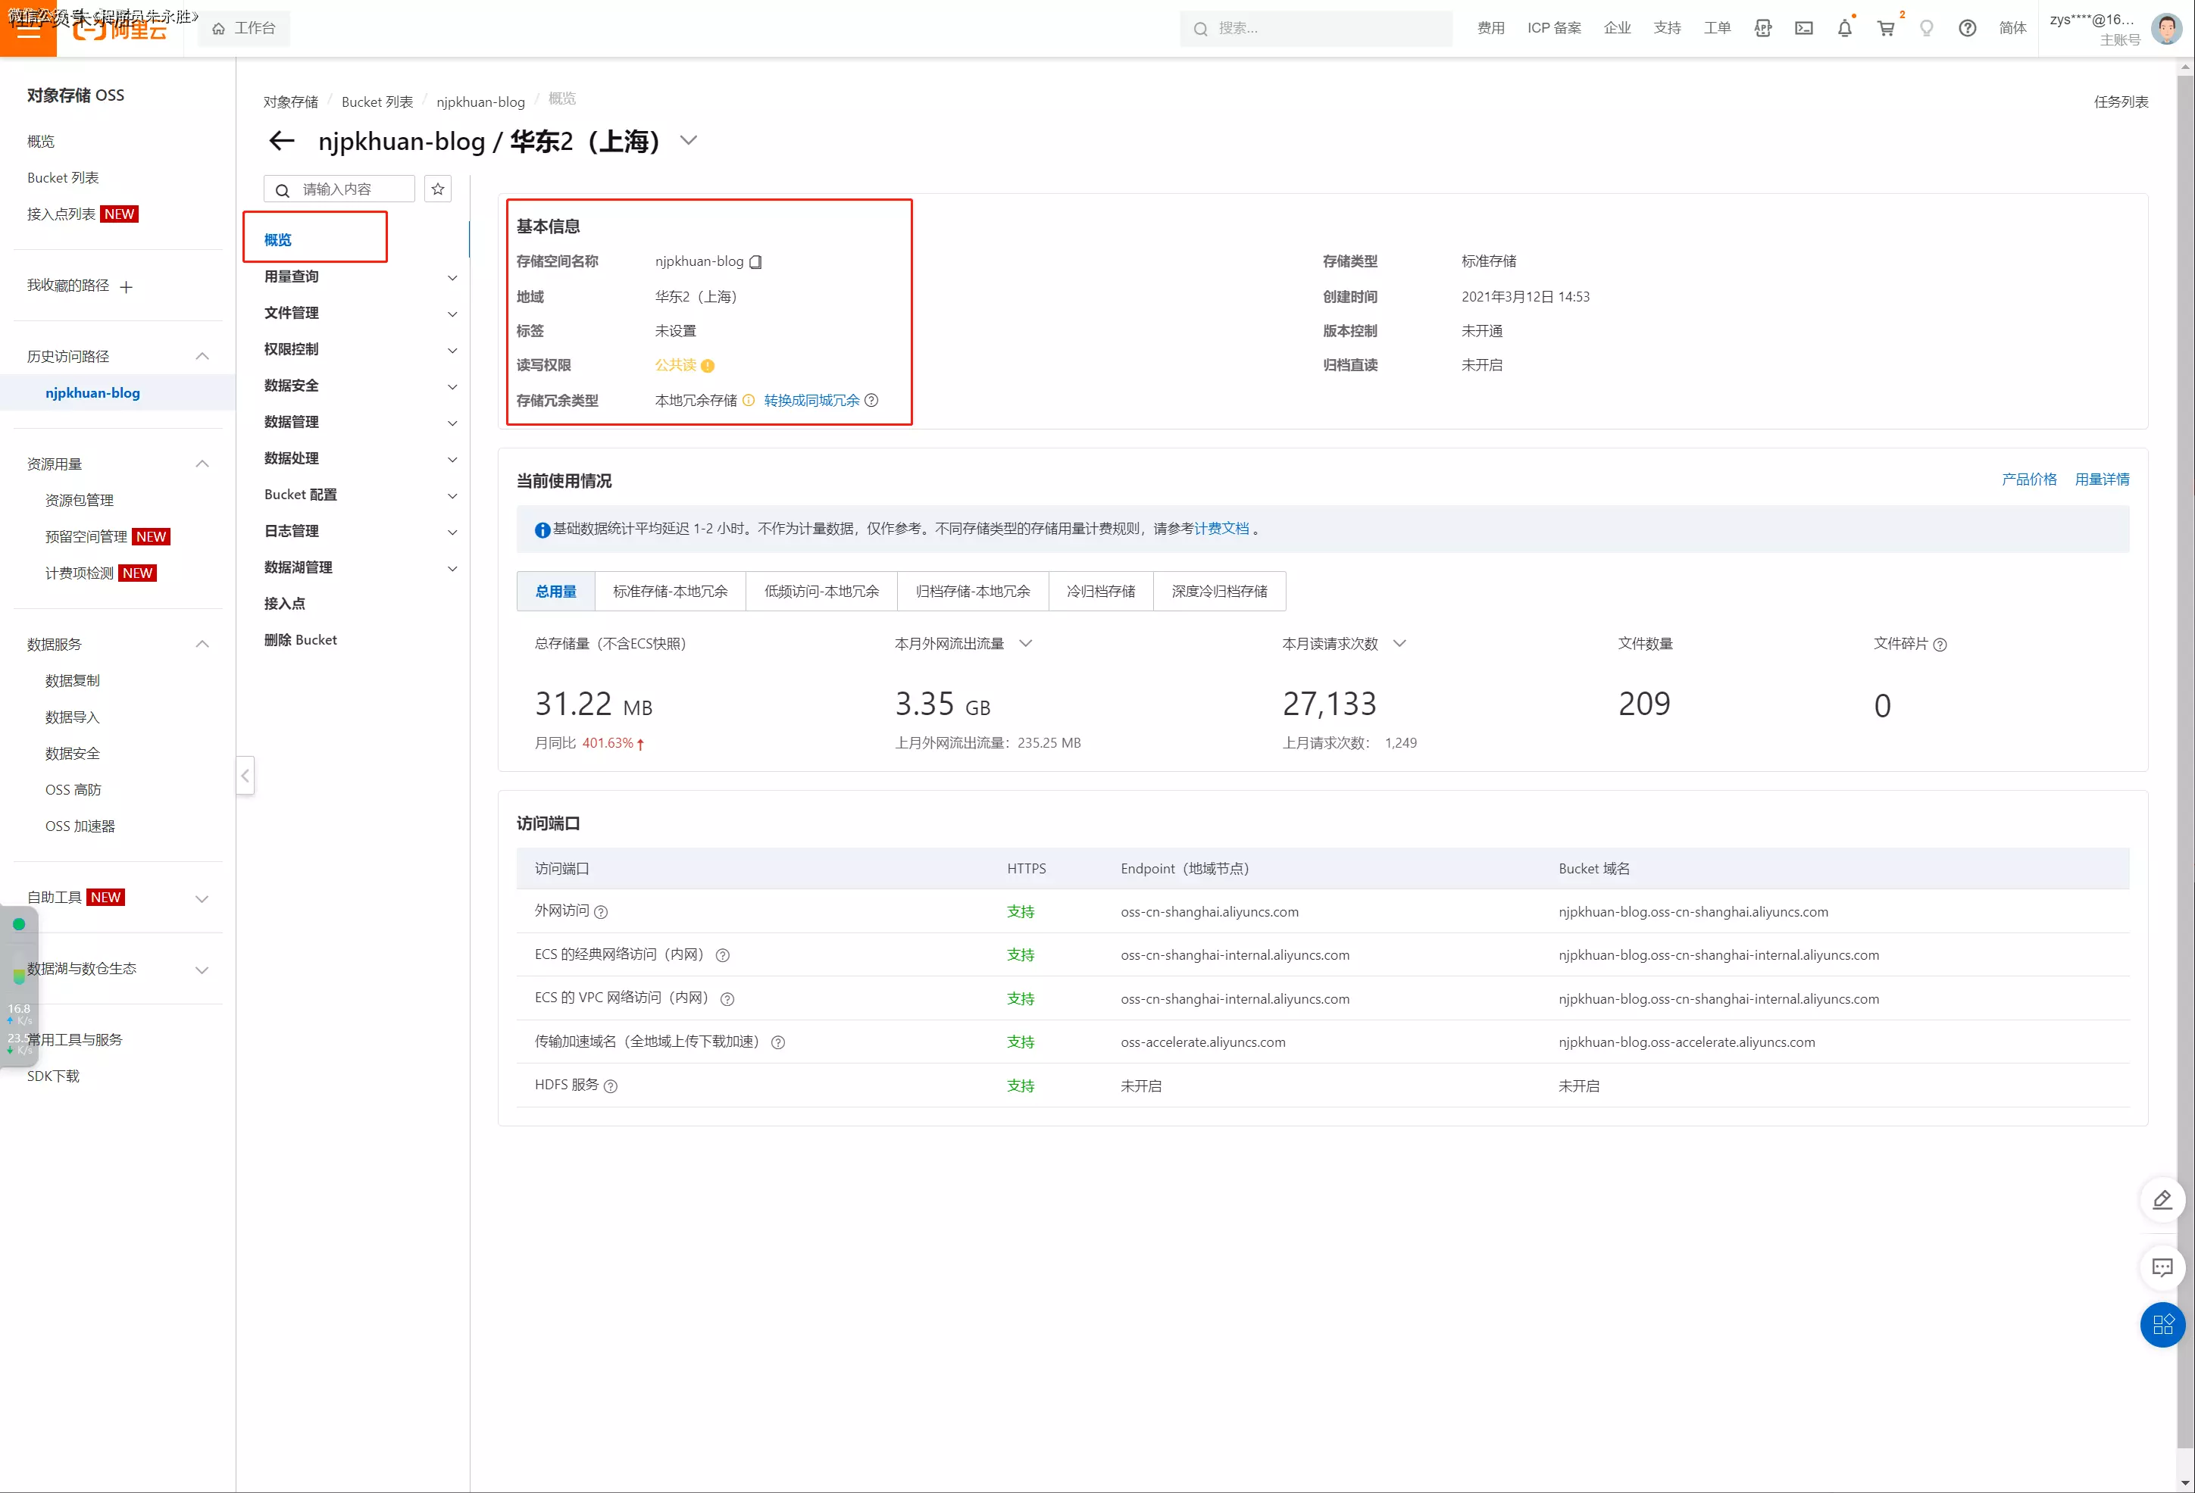2195x1493 pixels.
Task: Switch to the 标准存储-本地冗余 tab
Action: 670,591
